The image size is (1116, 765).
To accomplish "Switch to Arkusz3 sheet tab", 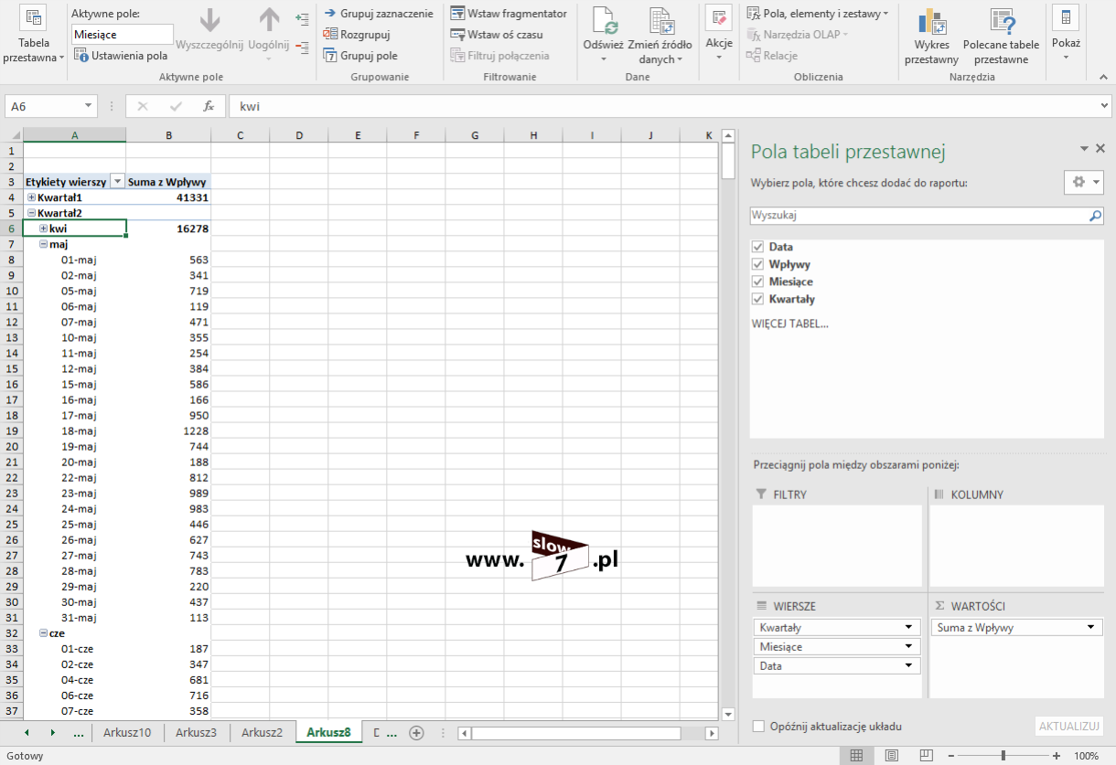I will coord(196,732).
